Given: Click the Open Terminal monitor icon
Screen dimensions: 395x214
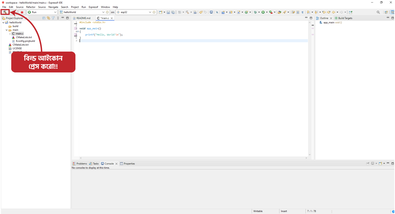Looking at the screenshot, I should coord(211,12).
